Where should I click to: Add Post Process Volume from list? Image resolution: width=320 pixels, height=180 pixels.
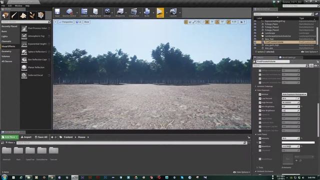coord(35,28)
